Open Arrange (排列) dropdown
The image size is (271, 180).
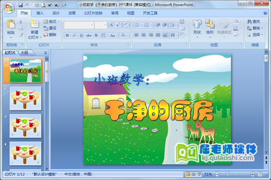[210, 29]
